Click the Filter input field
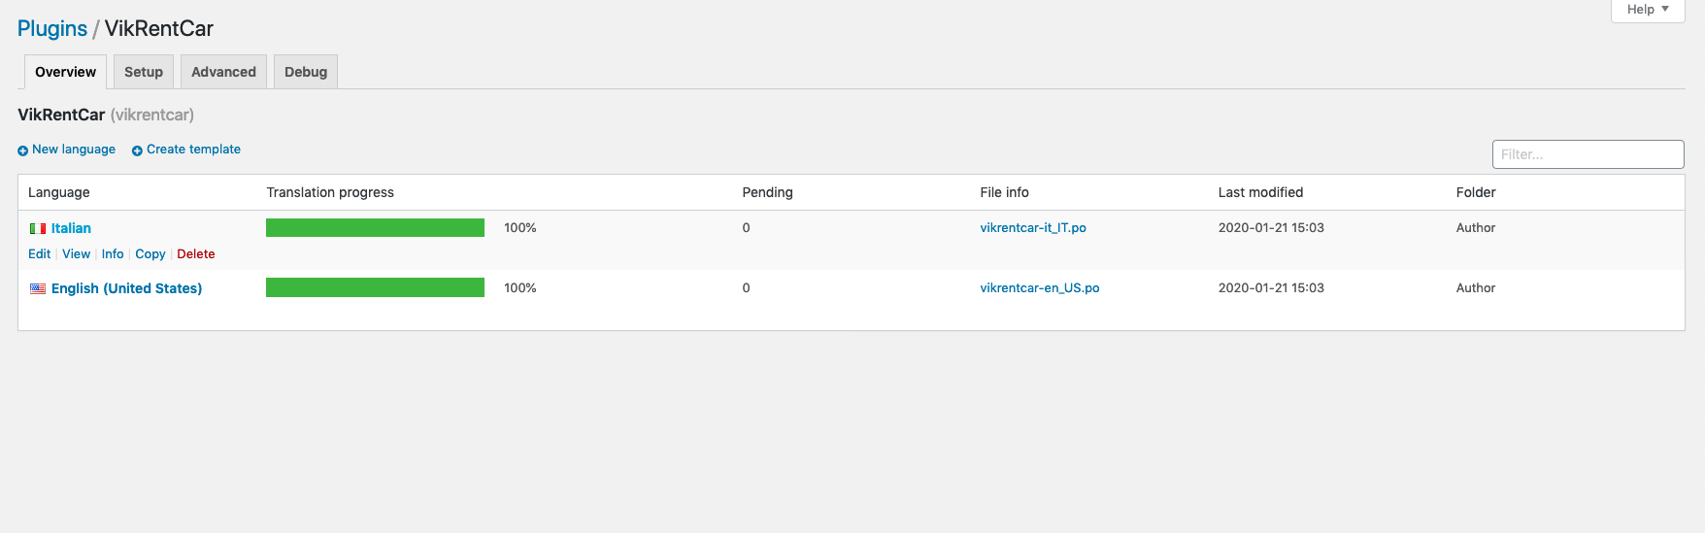The height and width of the screenshot is (533, 1705). tap(1588, 154)
